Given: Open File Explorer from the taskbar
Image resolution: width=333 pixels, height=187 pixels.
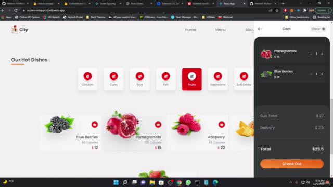Looking at the screenshot, I should (x=152, y=182).
